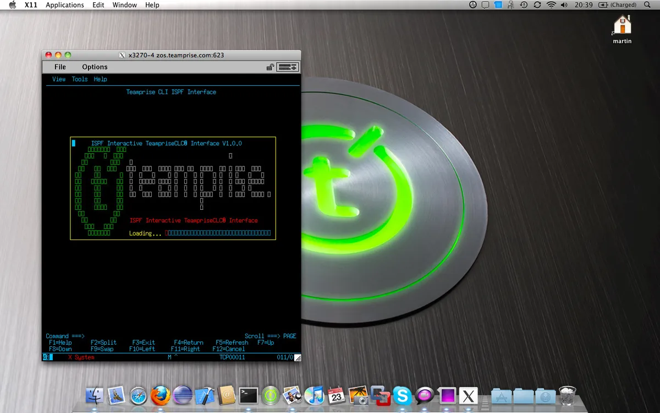Click the 20:39 clock in menu bar
This screenshot has width=660, height=413.
584,5
